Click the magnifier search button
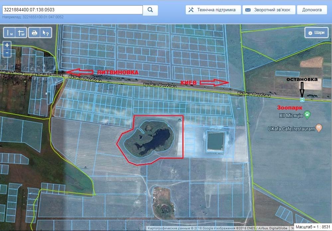The height and width of the screenshot is (231, 332). (x=150, y=10)
